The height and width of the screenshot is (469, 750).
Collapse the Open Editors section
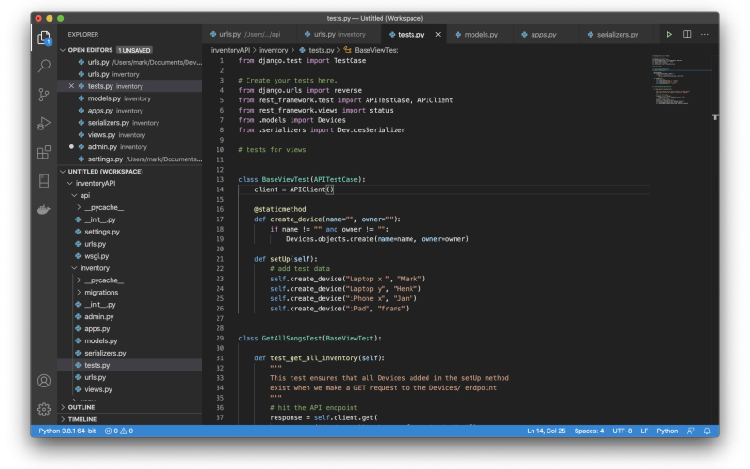click(63, 50)
